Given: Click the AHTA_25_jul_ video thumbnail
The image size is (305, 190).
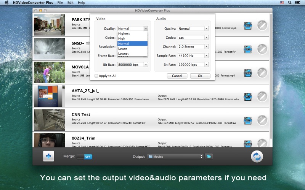Looking at the screenshot, I should point(49,96).
